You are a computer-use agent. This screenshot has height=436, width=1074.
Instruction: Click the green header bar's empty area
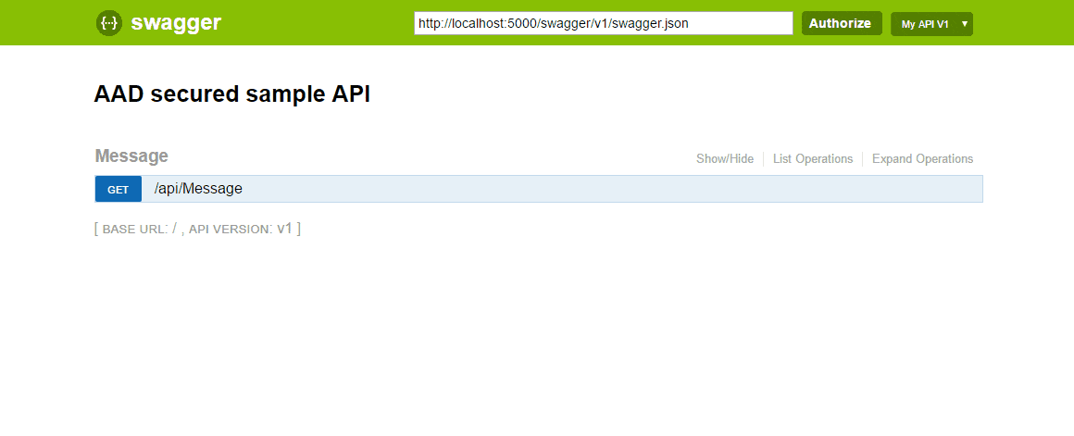coord(315,23)
